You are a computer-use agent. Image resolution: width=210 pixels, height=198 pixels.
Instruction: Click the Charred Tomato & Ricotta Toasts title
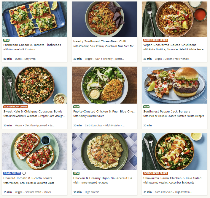click(x=28, y=178)
